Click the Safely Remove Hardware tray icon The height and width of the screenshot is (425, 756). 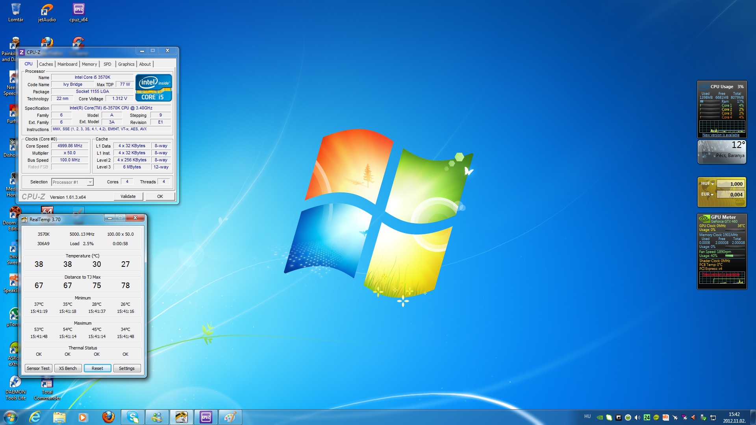click(x=703, y=418)
